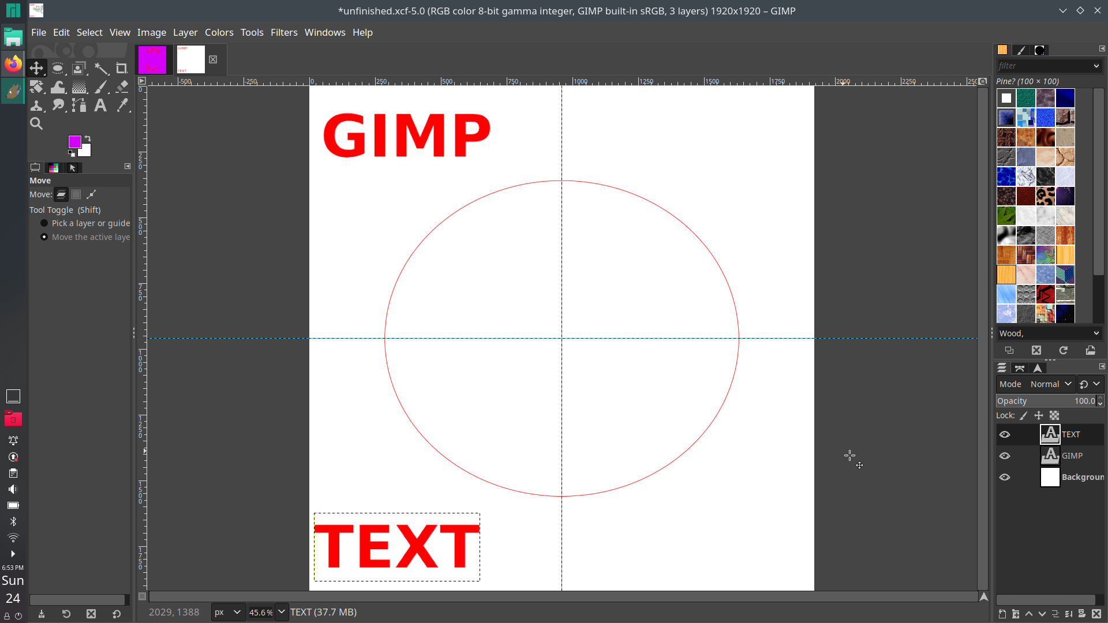Select the TEXT layer row

(1050, 434)
